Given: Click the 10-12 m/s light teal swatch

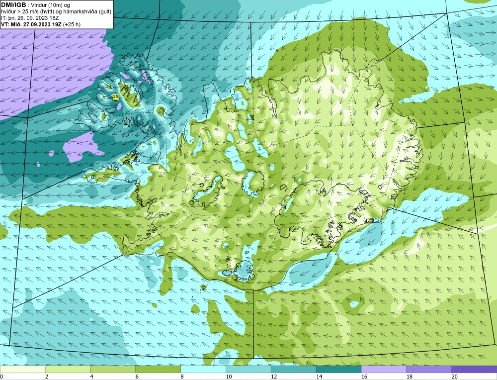Looking at the screenshot, I should point(248,369).
